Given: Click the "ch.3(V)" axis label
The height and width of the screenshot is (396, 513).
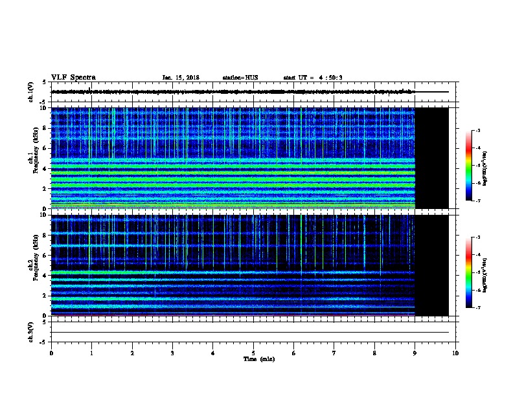Looking at the screenshot, I should click(30, 332).
